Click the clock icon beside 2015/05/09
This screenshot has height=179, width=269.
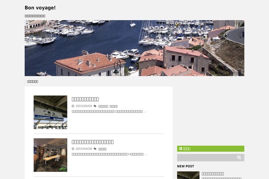(x=73, y=106)
